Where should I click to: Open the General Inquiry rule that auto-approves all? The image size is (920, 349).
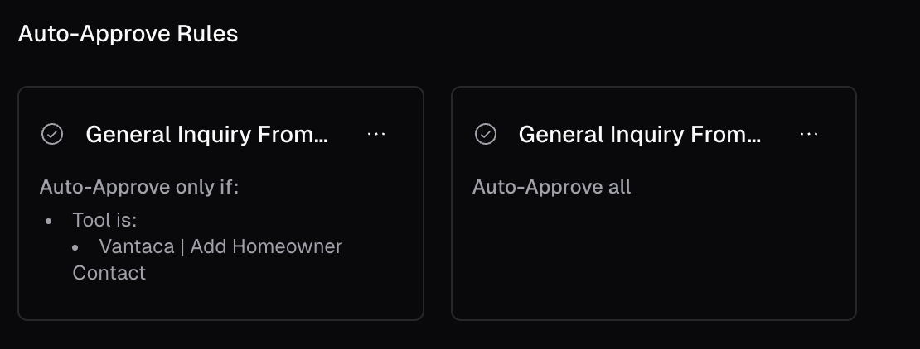[x=640, y=135]
